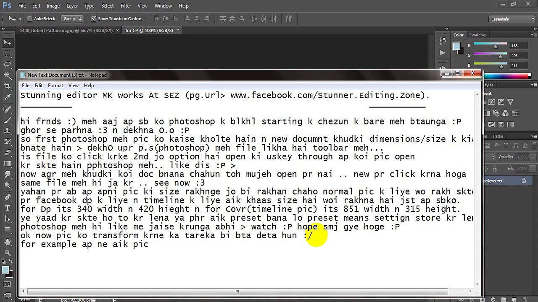Click the G value field 203

click(519, 55)
